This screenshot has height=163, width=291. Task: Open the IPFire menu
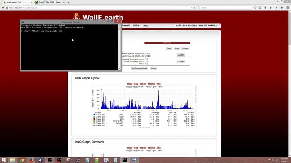(x=136, y=26)
